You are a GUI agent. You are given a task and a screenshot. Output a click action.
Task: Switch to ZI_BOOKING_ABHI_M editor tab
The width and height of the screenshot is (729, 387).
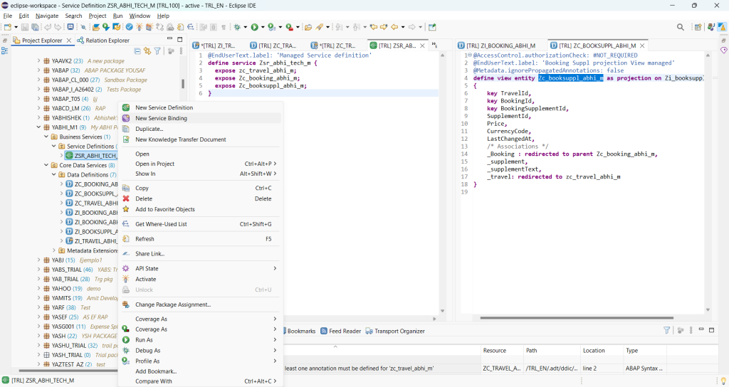click(496, 46)
